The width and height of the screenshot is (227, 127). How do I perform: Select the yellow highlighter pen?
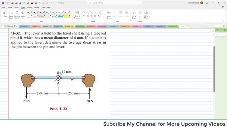[67, 16]
